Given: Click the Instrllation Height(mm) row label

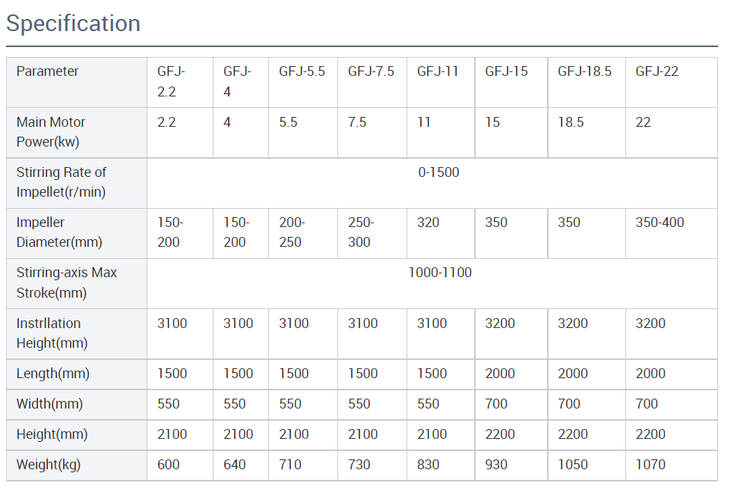Looking at the screenshot, I should click(x=52, y=333).
